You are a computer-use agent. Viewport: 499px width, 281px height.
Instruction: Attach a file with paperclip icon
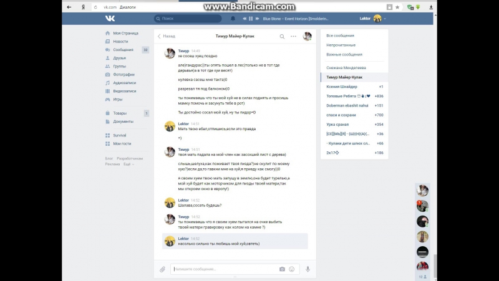click(162, 269)
